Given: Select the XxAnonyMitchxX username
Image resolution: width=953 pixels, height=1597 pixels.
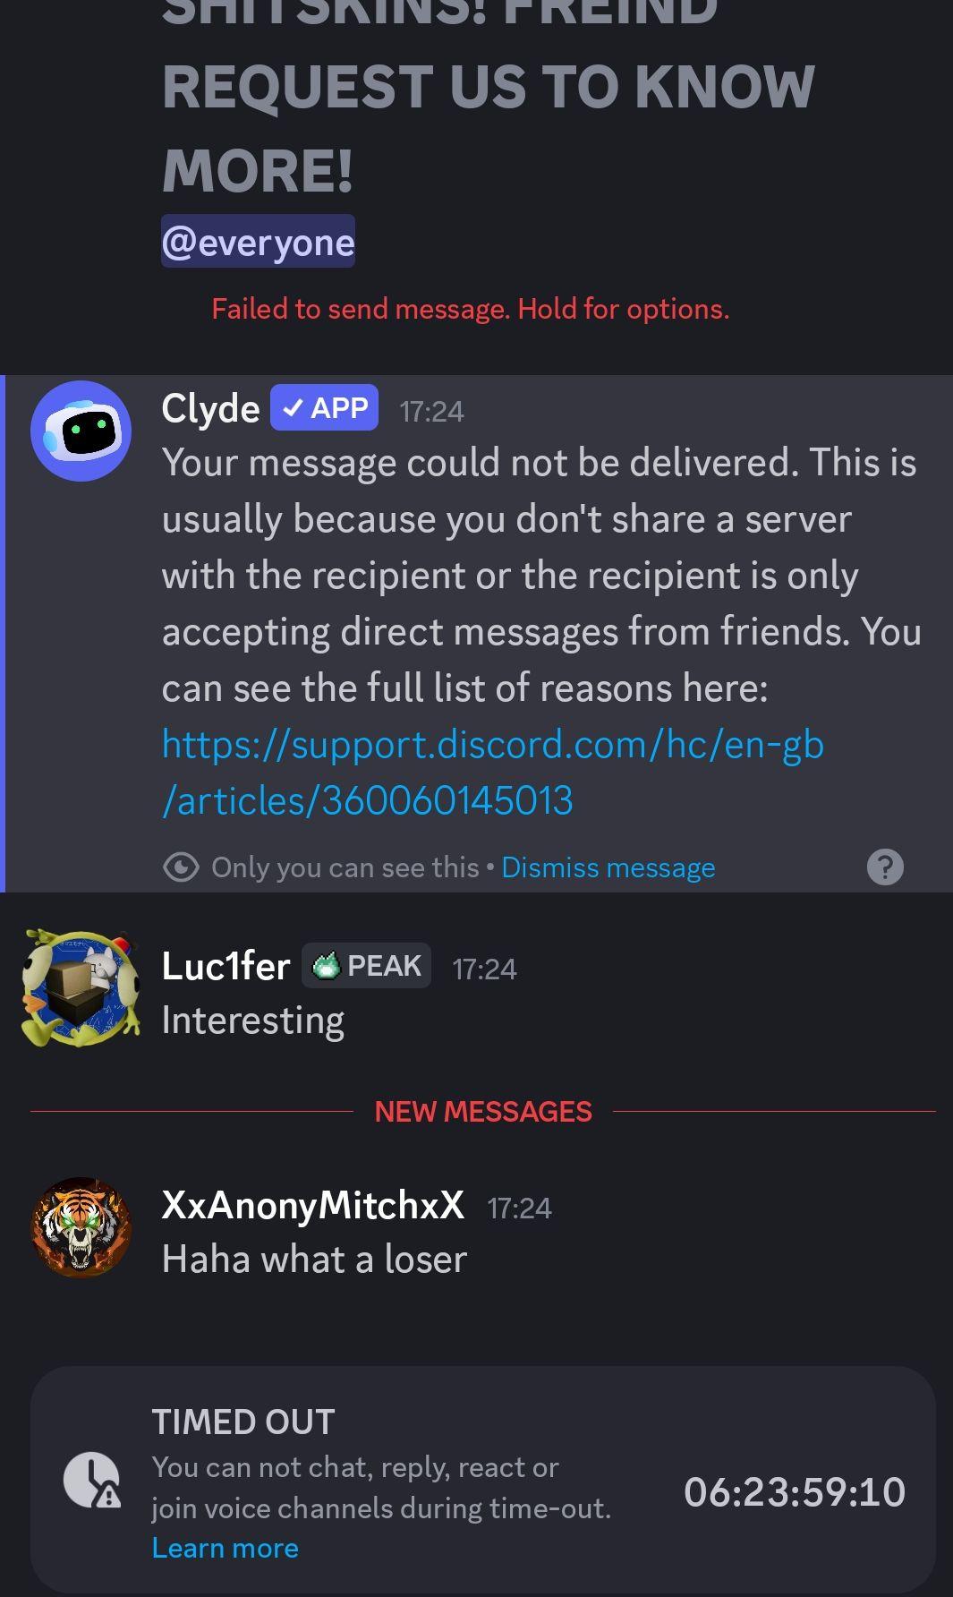Looking at the screenshot, I should (313, 1205).
